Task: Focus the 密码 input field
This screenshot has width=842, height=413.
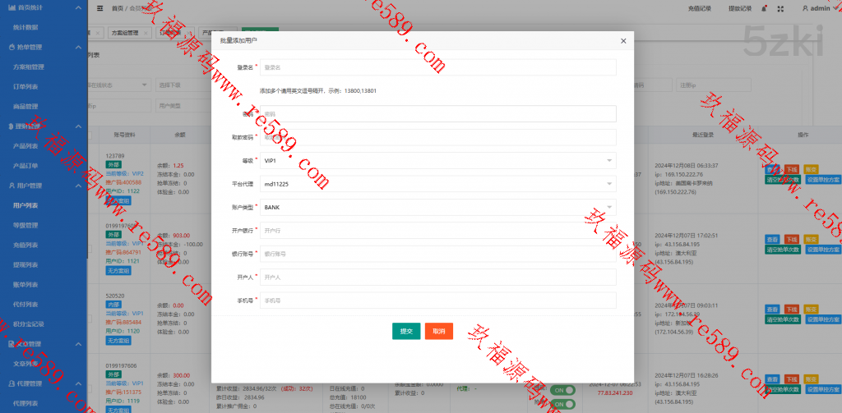Action: coord(437,113)
